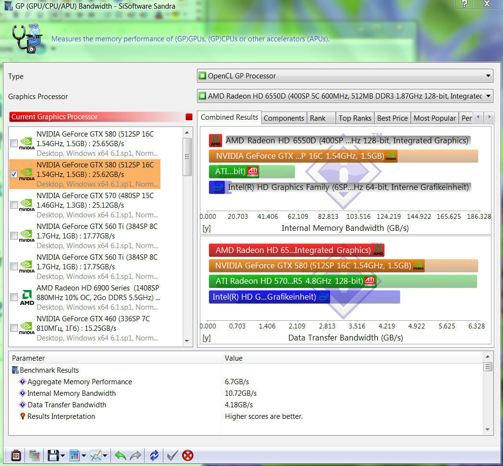The image size is (503, 466).
Task: Switch to the Components tab
Action: (284, 118)
